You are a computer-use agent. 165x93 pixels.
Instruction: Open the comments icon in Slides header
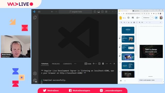pyautogui.click(x=133, y=18)
